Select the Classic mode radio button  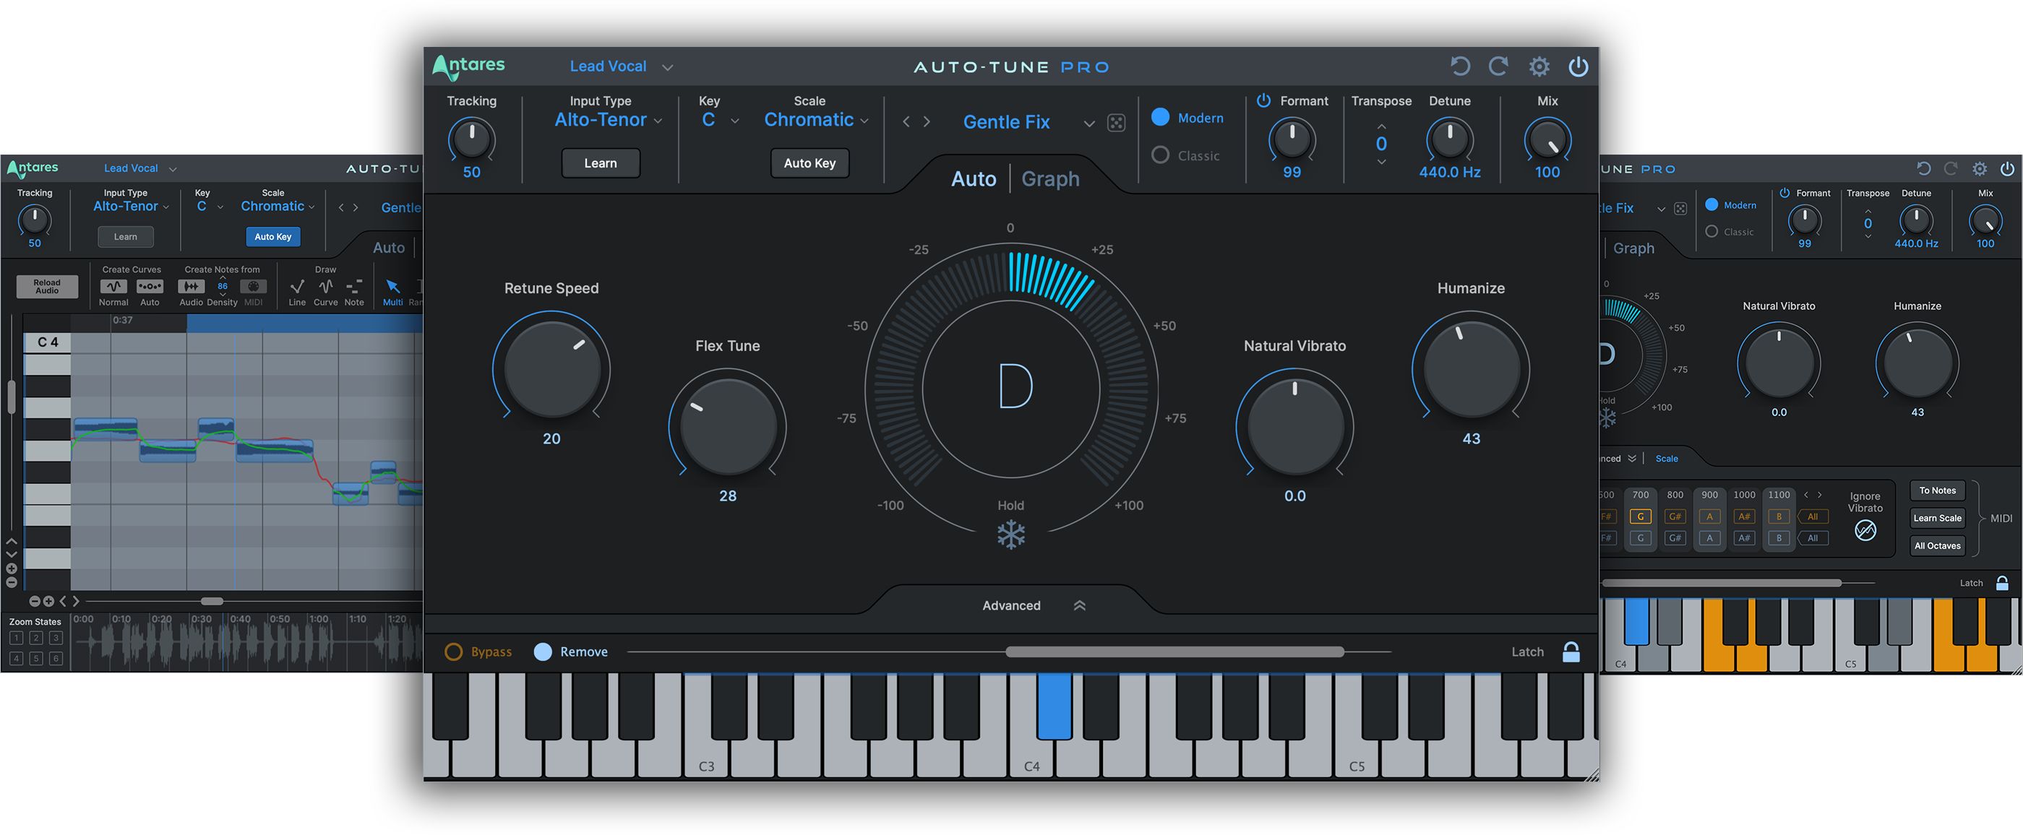tap(1161, 155)
